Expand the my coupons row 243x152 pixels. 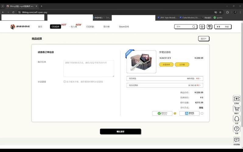(165, 85)
